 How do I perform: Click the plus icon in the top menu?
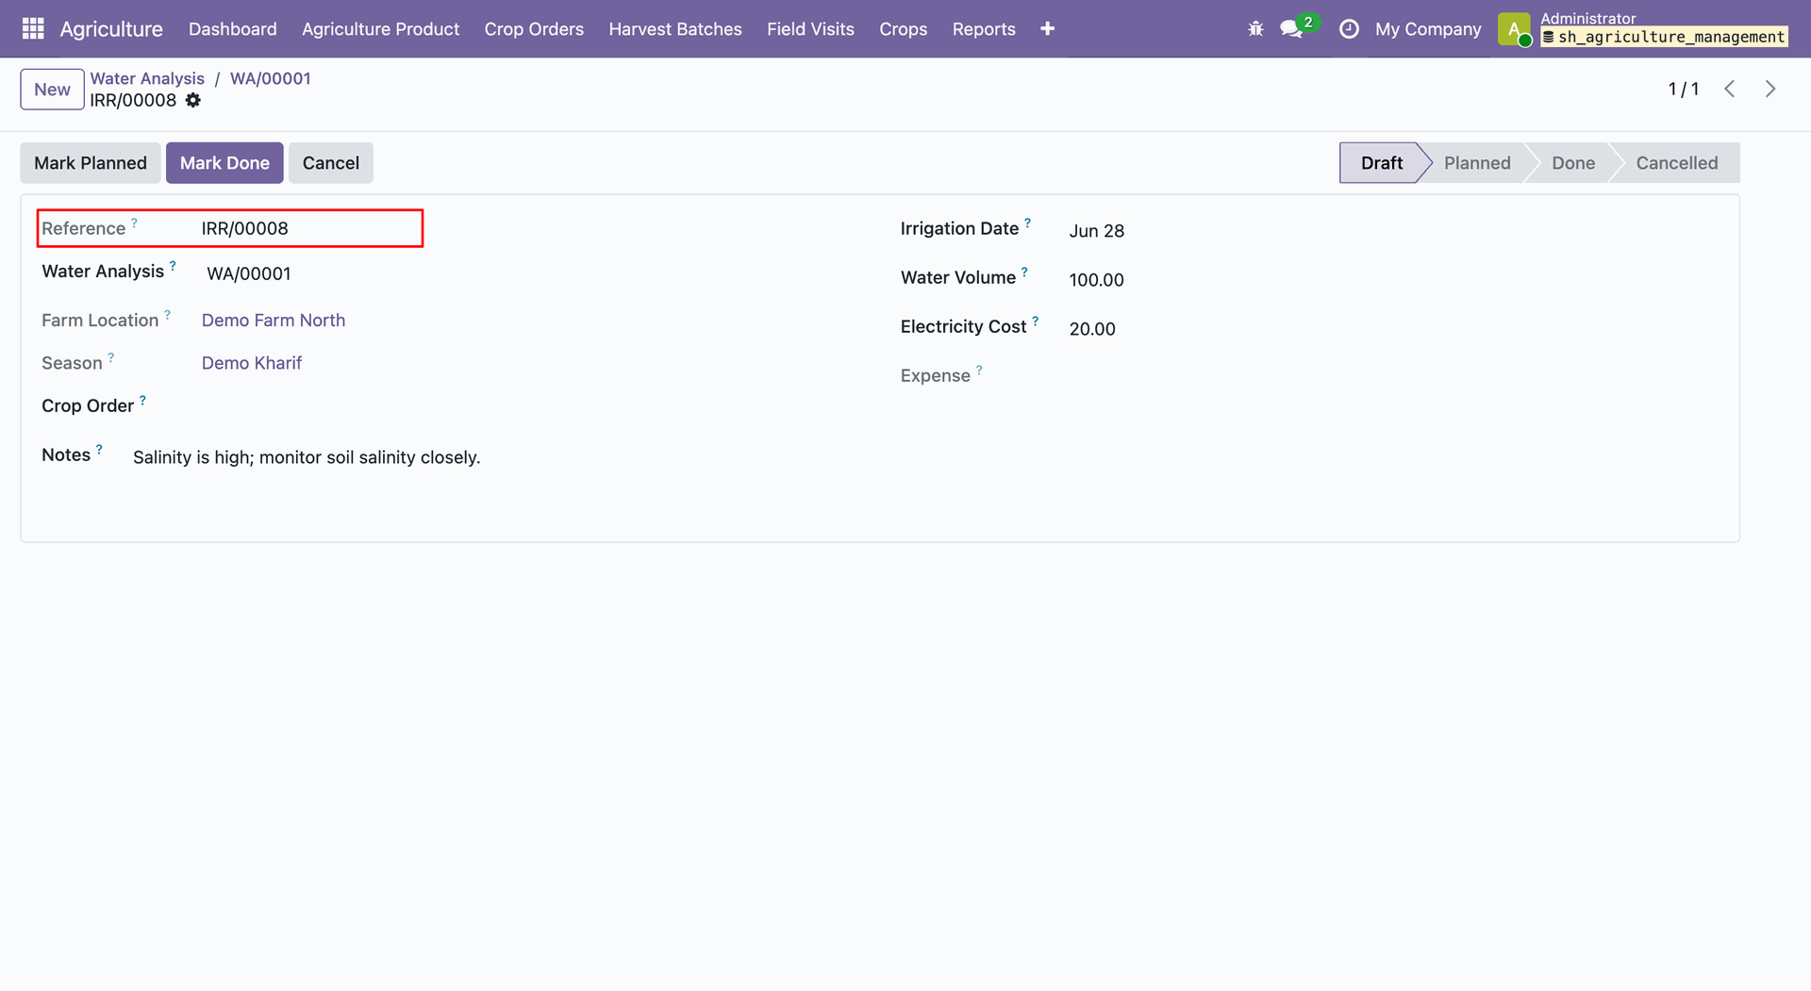click(x=1047, y=29)
